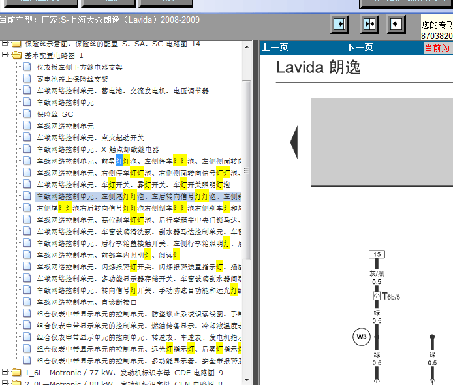This screenshot has width=453, height=385.
Task: Click tree scrollbar up arrow
Action: (247, 47)
